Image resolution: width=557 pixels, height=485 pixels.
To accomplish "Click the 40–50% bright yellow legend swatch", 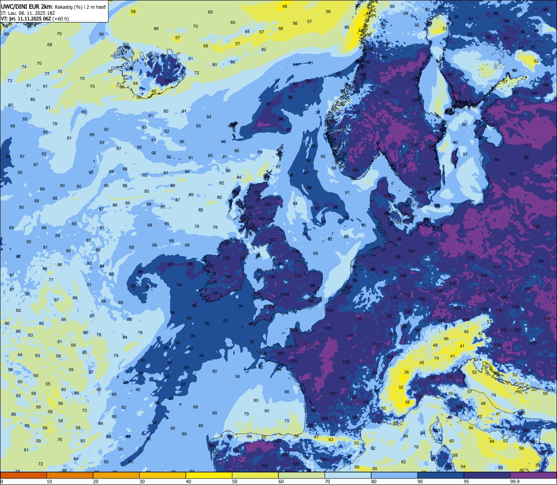I will [208, 475].
